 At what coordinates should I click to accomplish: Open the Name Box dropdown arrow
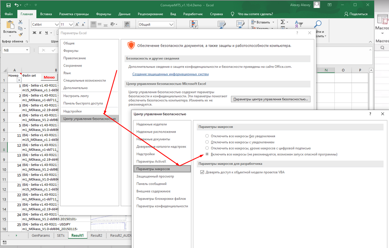point(27,50)
